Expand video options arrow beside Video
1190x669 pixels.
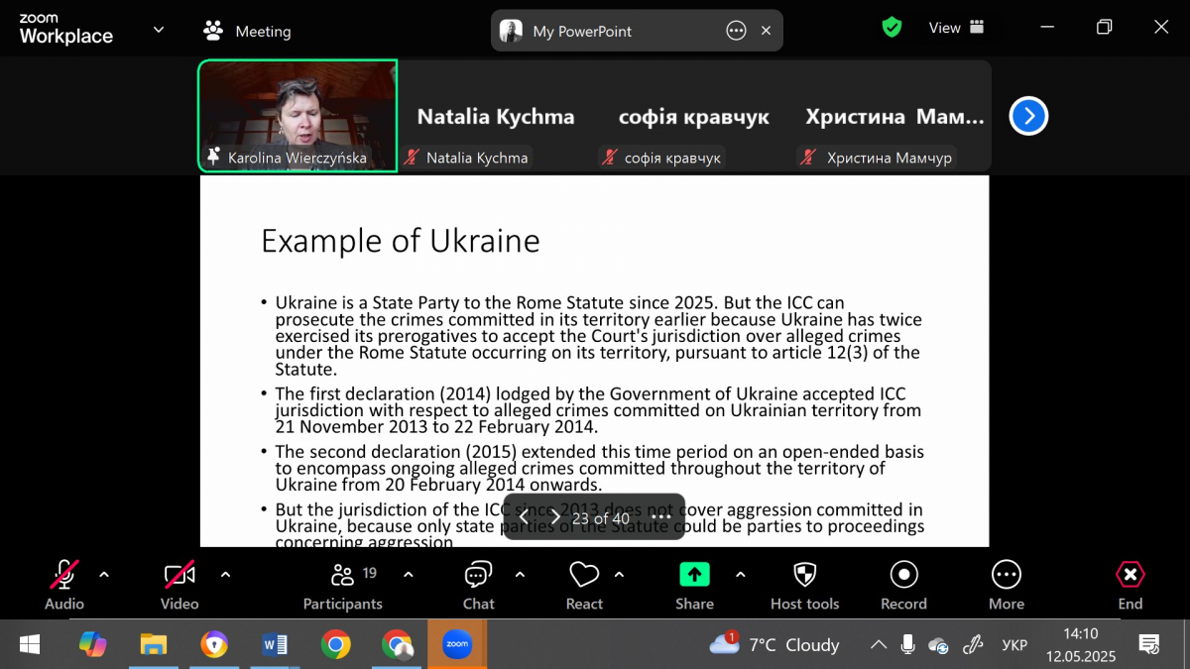tap(225, 574)
